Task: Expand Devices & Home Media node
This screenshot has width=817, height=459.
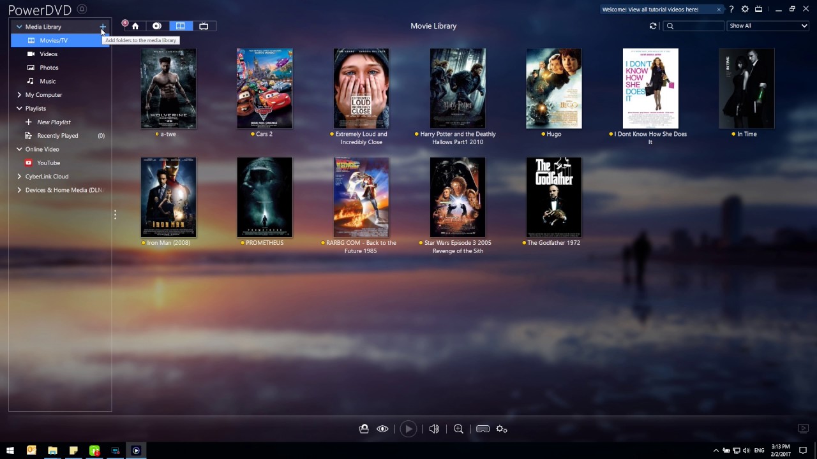Action: click(x=19, y=190)
